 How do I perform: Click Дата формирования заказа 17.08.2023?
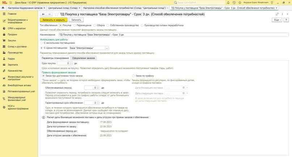(106, 122)
